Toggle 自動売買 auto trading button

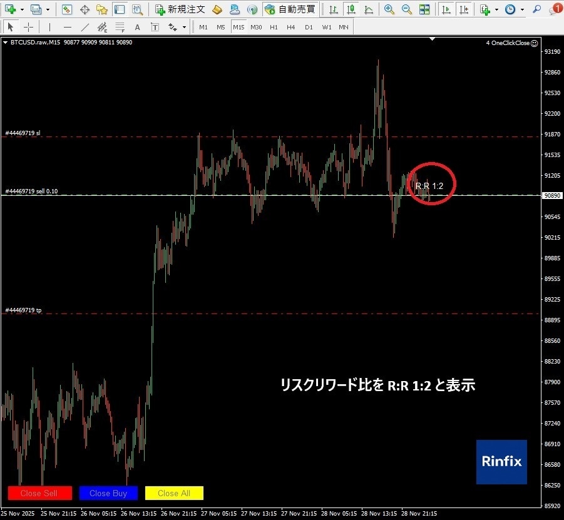pyautogui.click(x=290, y=9)
